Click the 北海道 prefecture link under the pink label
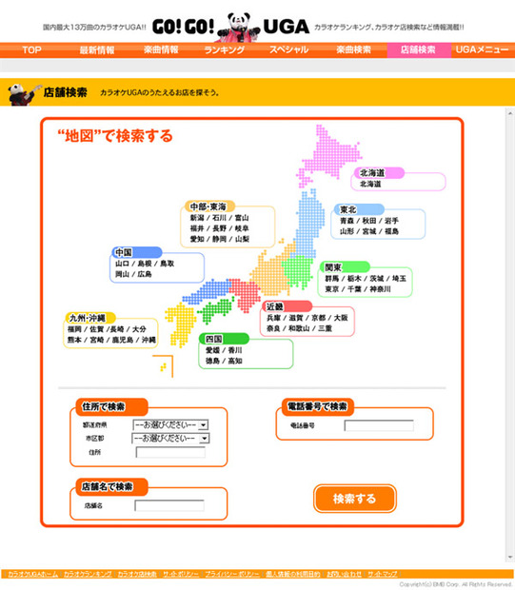Image resolution: width=515 pixels, height=590 pixels. tap(370, 184)
